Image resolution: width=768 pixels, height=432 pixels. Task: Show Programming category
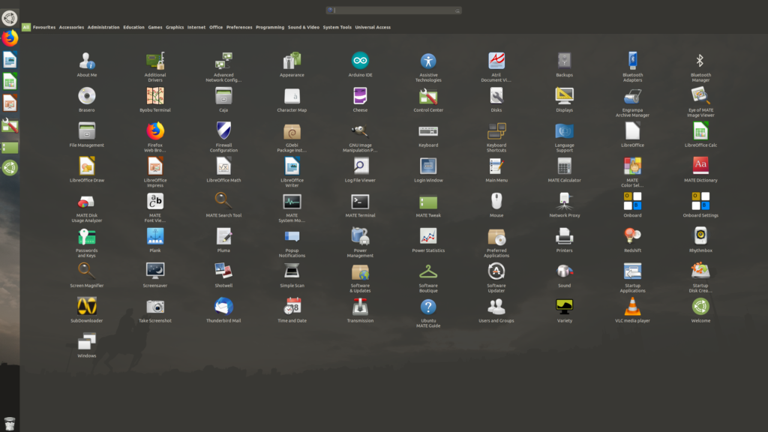click(270, 28)
